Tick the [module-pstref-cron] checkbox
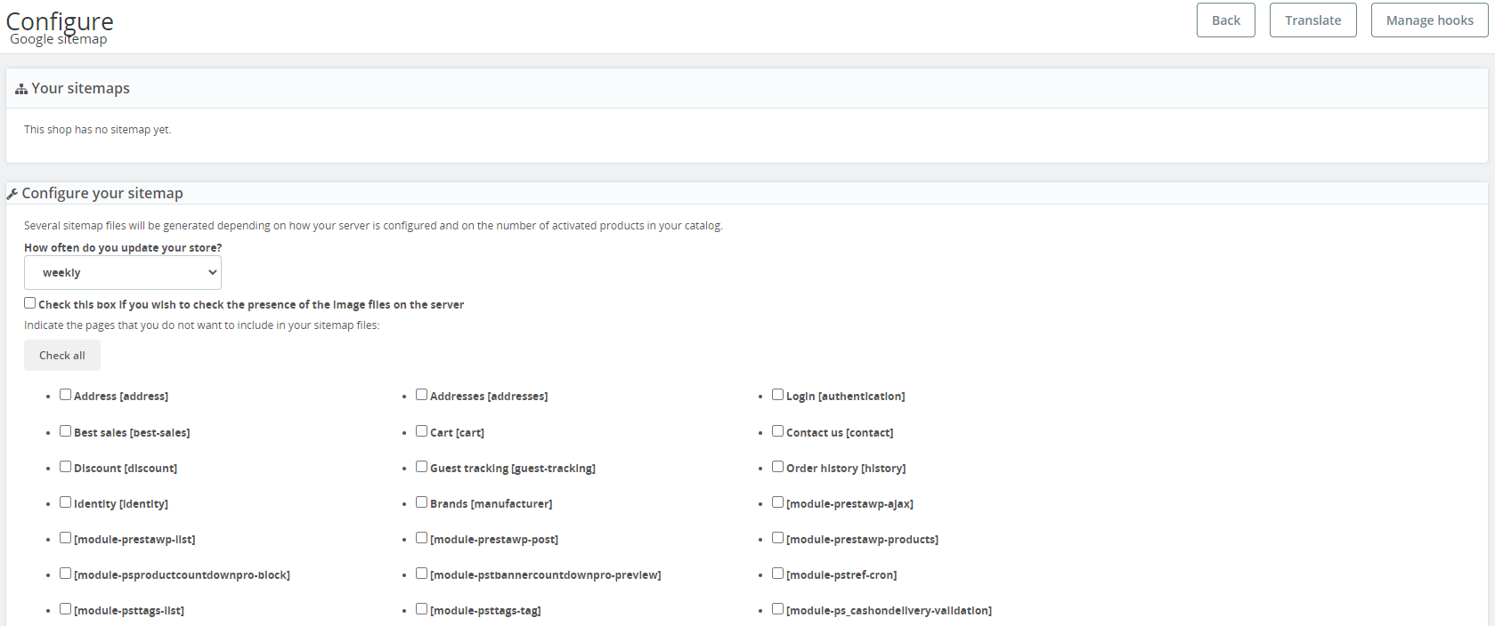Image resolution: width=1495 pixels, height=626 pixels. [778, 574]
